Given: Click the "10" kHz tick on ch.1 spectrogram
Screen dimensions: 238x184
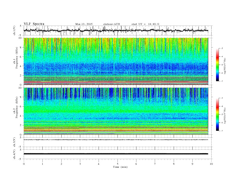Looking at the screenshot, I should pyautogui.click(x=20, y=38).
